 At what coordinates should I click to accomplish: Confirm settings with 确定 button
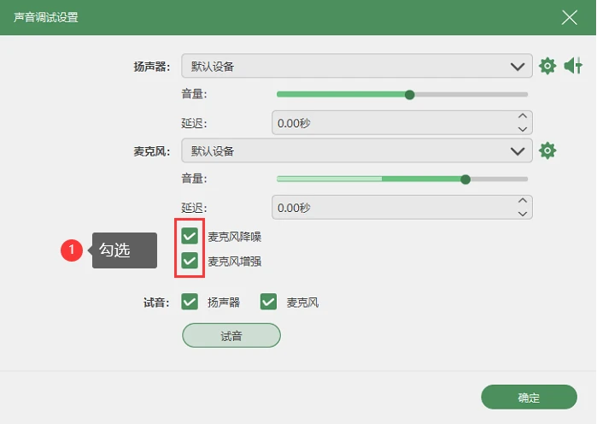click(x=529, y=397)
